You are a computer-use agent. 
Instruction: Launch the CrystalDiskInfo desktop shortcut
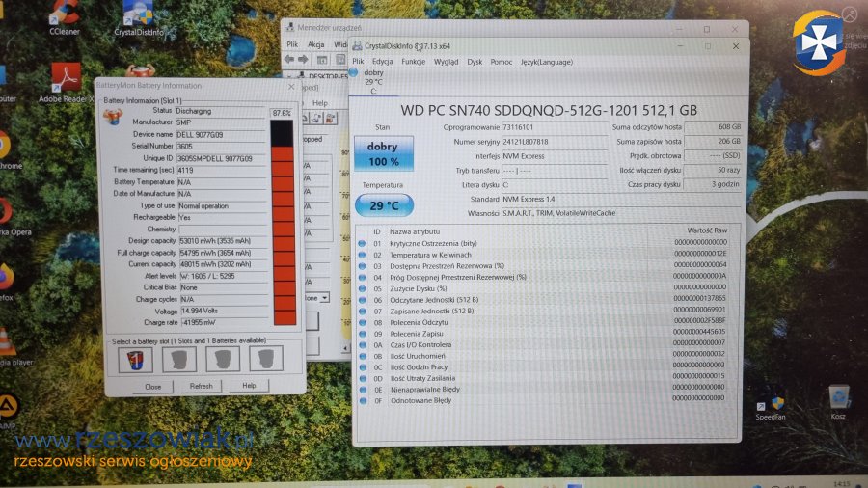[x=139, y=17]
